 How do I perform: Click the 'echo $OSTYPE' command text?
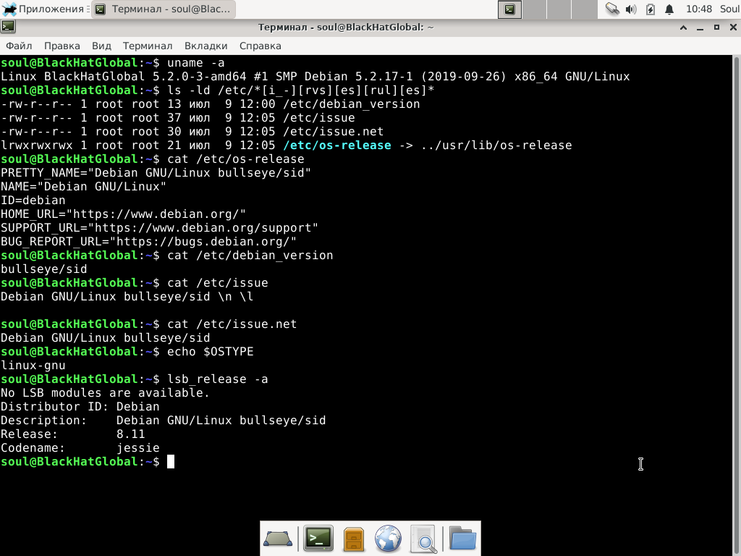[211, 352]
